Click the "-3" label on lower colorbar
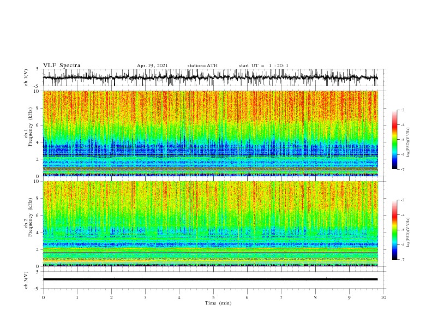 403,200
